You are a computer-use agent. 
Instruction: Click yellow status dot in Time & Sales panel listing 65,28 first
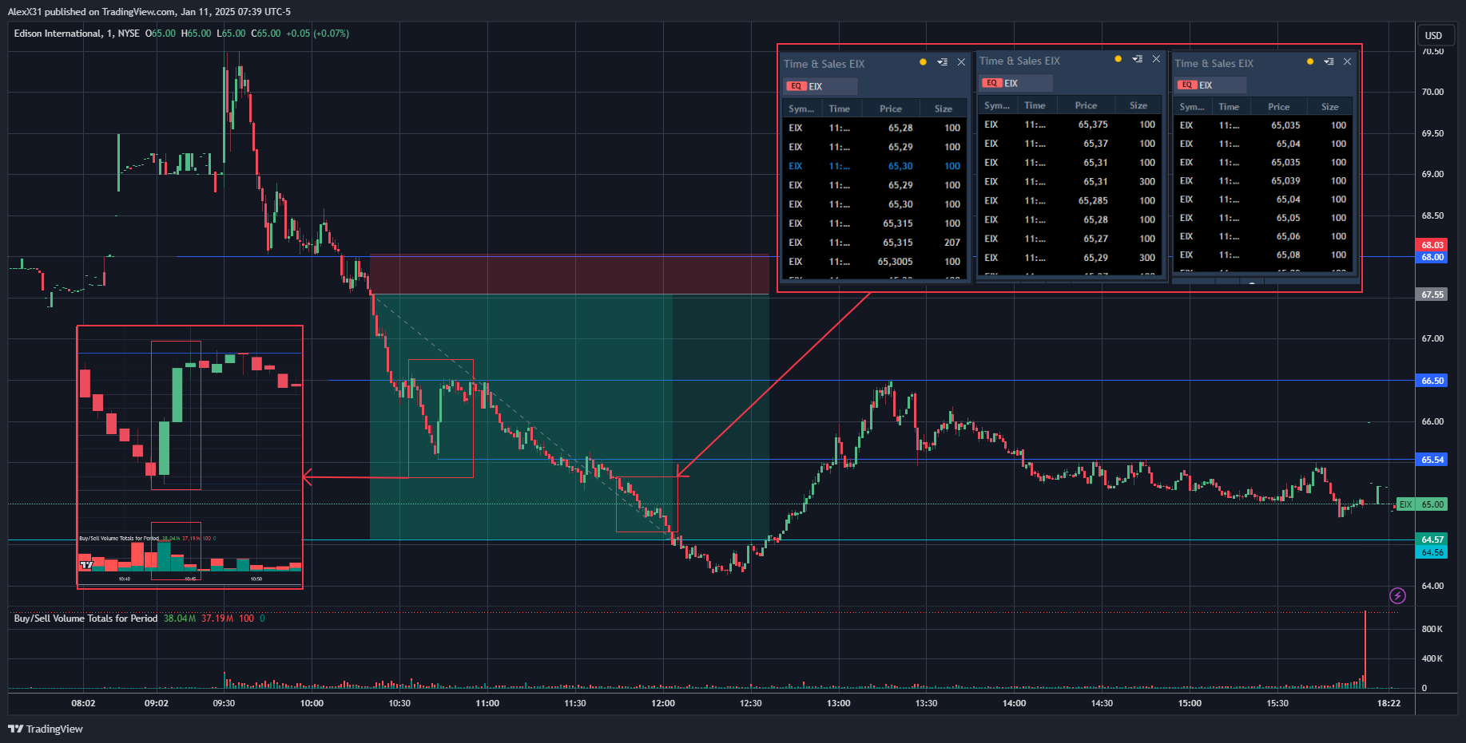923,62
